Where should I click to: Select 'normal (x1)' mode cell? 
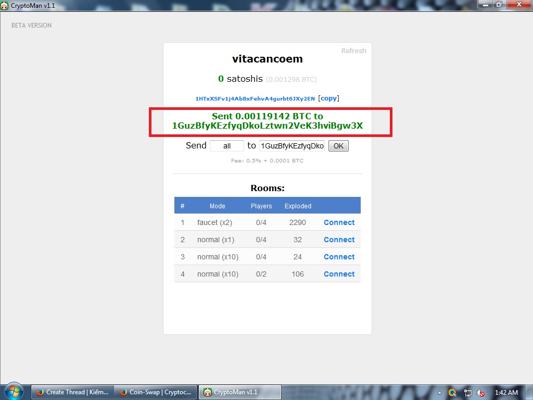pyautogui.click(x=215, y=240)
